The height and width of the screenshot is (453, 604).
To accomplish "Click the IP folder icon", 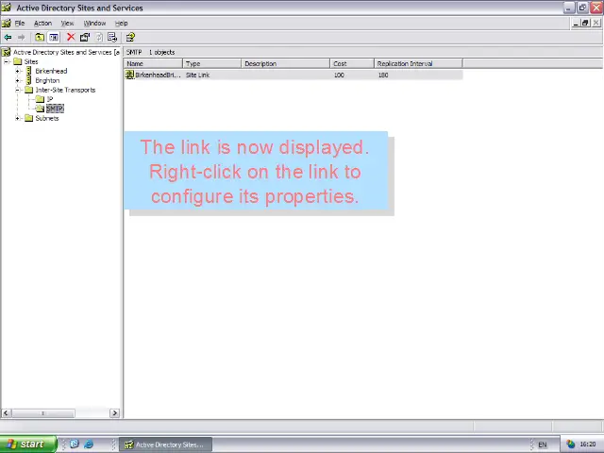I will coord(40,99).
